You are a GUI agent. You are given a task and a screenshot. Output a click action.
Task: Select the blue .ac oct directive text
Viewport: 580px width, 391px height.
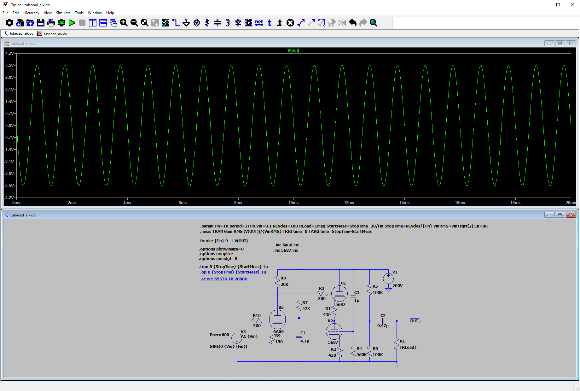(x=223, y=279)
